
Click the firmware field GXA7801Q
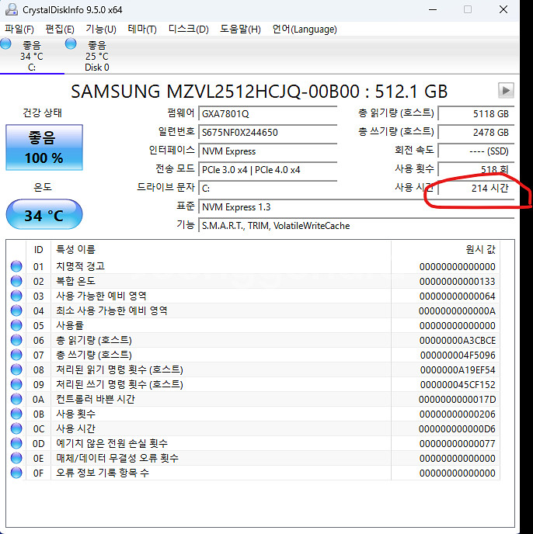point(268,114)
